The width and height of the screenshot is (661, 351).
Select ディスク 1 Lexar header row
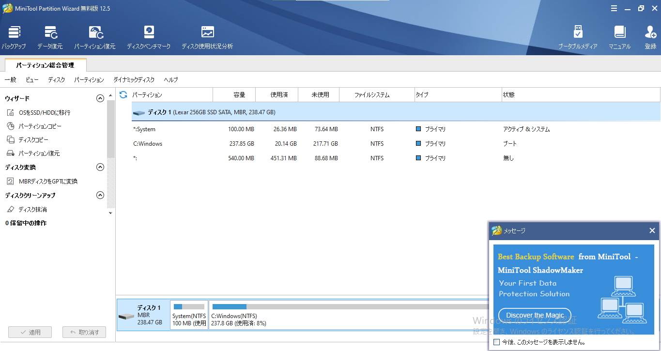[x=396, y=112]
